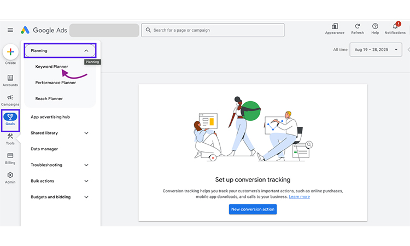Open the Appearance settings
Screen dimensions: 410x246
(335, 29)
